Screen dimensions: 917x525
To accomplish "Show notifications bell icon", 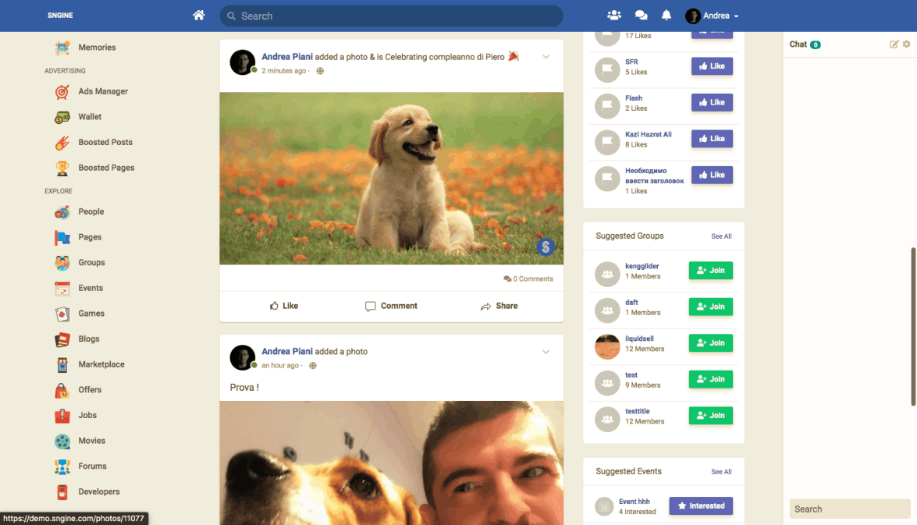I will (x=666, y=16).
